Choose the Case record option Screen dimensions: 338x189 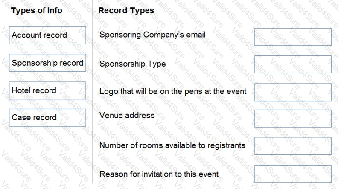click(47, 118)
